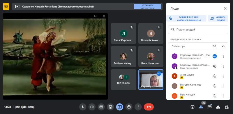This screenshot has height=114, width=233.
Task: Close the Люди panel
Action: click(225, 9)
